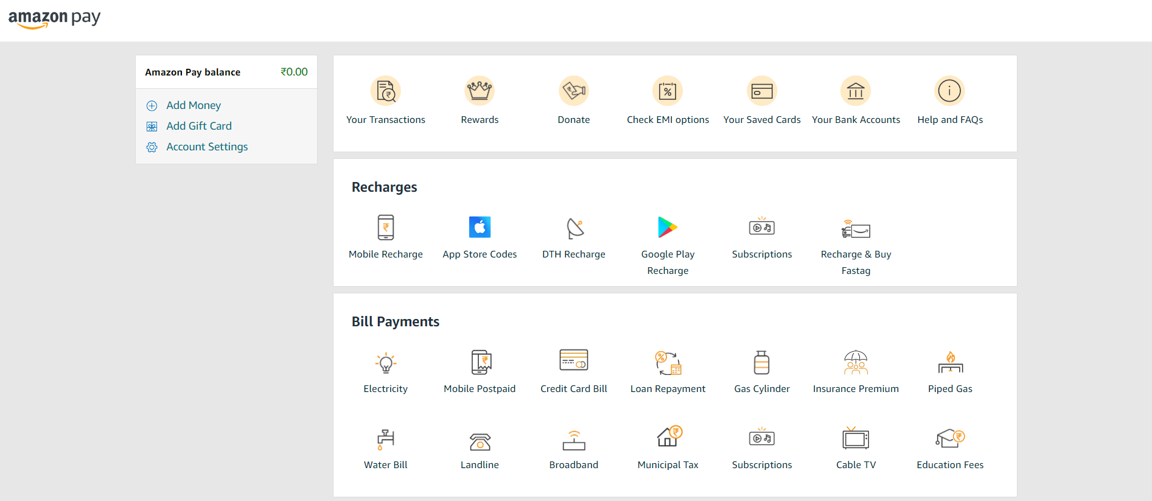This screenshot has height=501, width=1152.
Task: Select the Mobile Postpaid icon
Action: click(481, 362)
